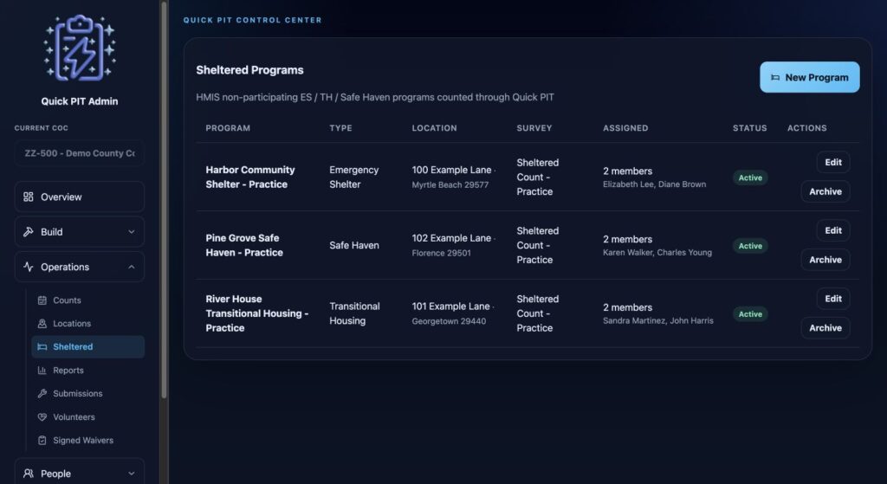Click the Counts calendar icon
887x484 pixels.
point(42,300)
